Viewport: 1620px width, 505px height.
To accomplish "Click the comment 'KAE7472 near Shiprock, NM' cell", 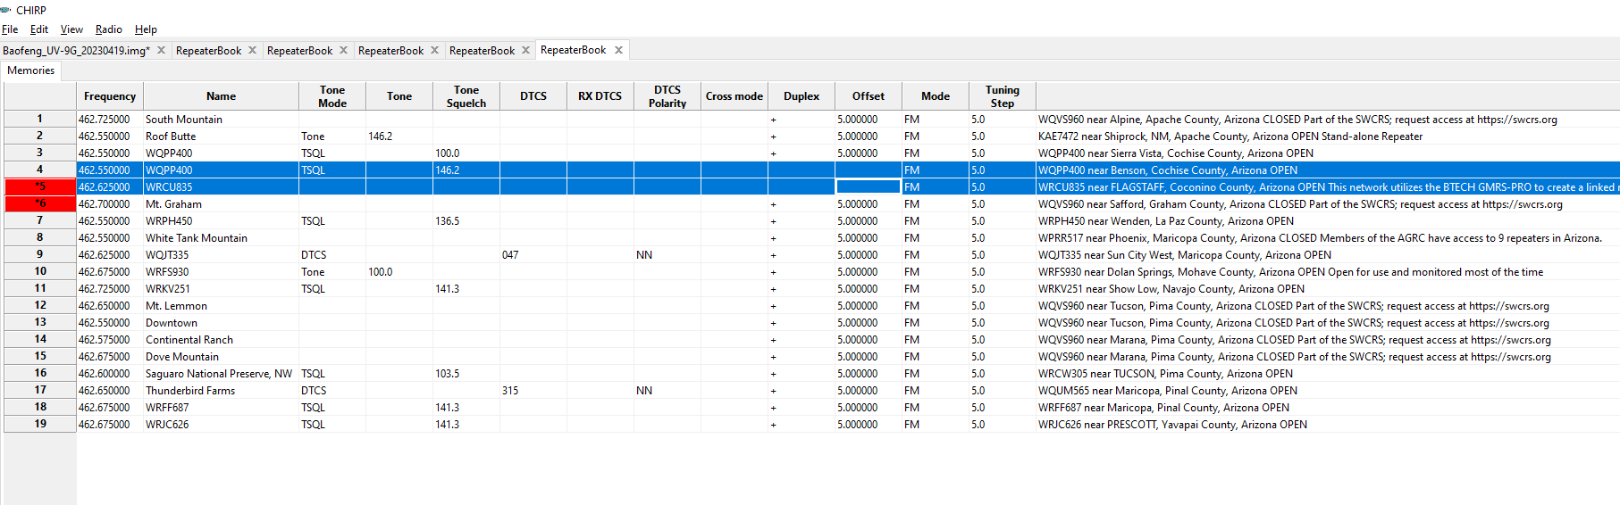I will click(1328, 136).
